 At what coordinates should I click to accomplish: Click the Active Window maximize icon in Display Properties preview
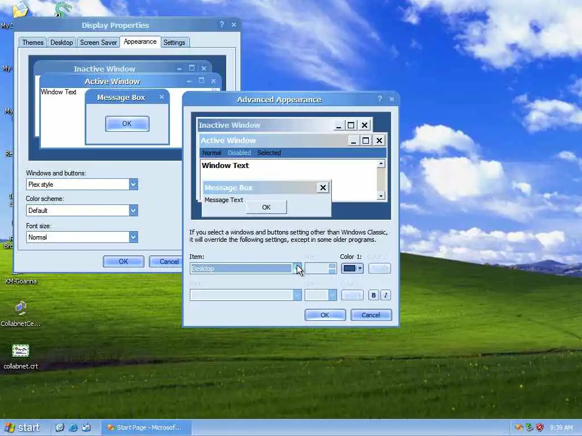201,81
